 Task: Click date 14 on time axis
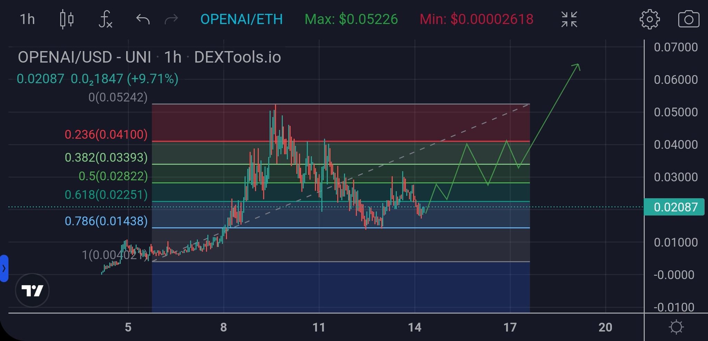(x=414, y=327)
